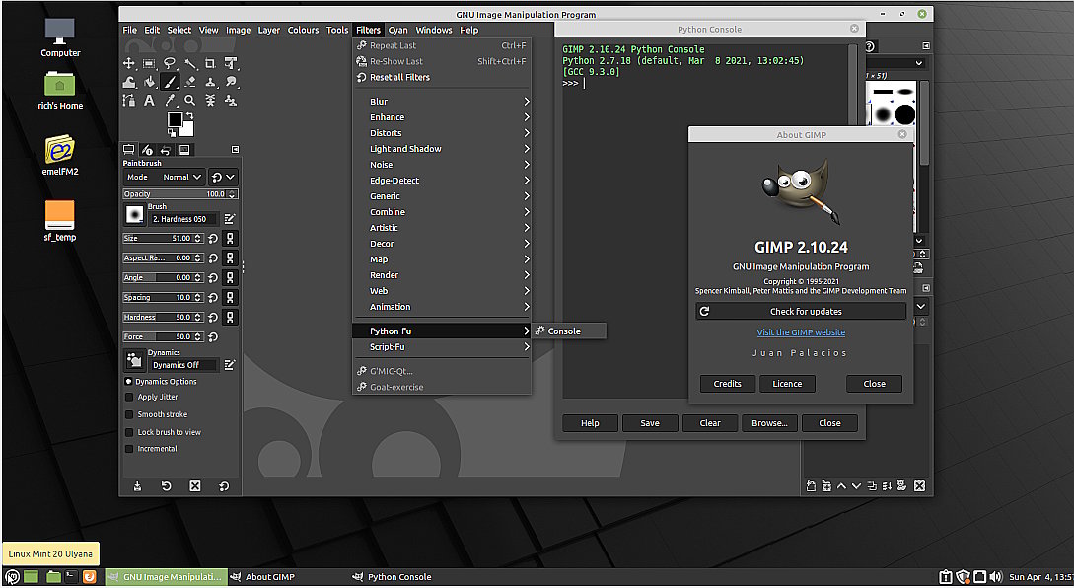Select the Eraser tool
Viewport: 1074px width, 588px height.
[x=190, y=82]
